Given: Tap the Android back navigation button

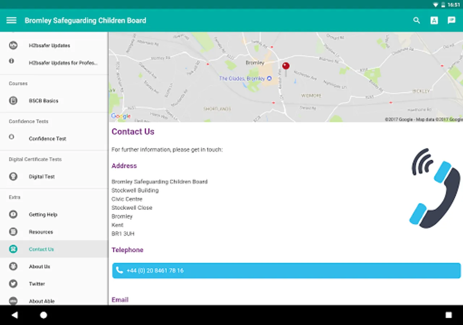Looking at the screenshot, I should [x=14, y=315].
